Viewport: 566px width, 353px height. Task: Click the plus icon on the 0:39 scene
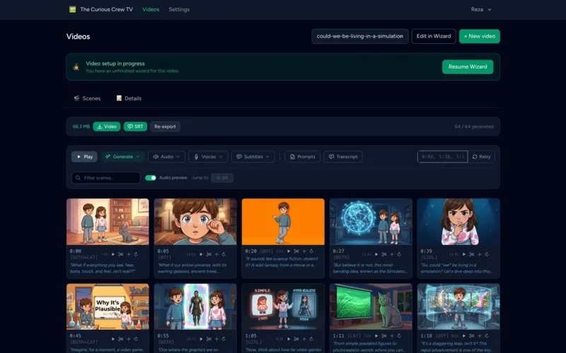click(480, 254)
